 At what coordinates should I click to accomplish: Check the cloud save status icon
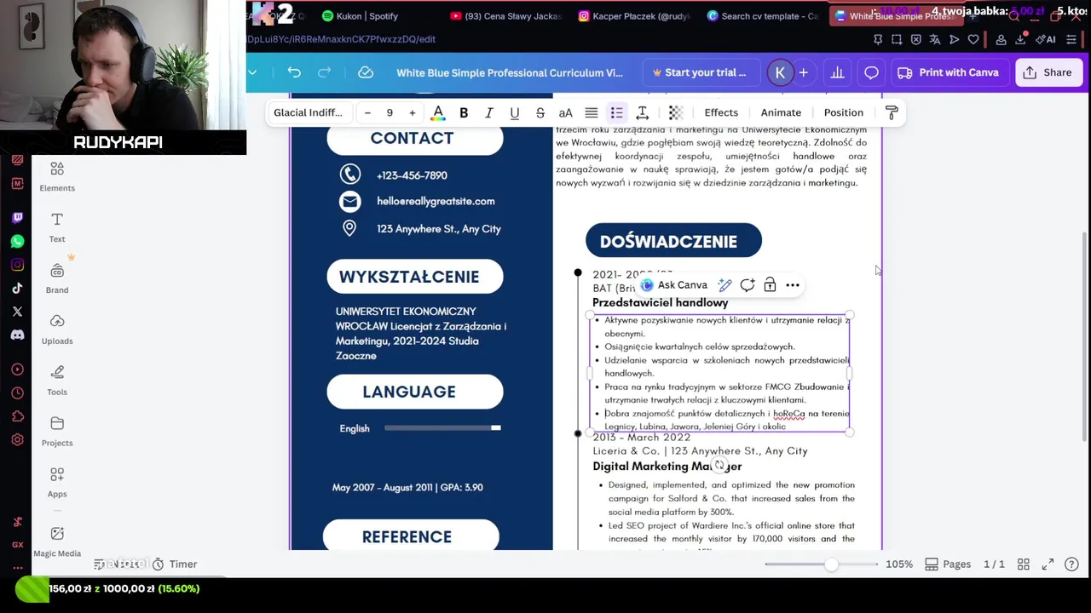tap(366, 72)
